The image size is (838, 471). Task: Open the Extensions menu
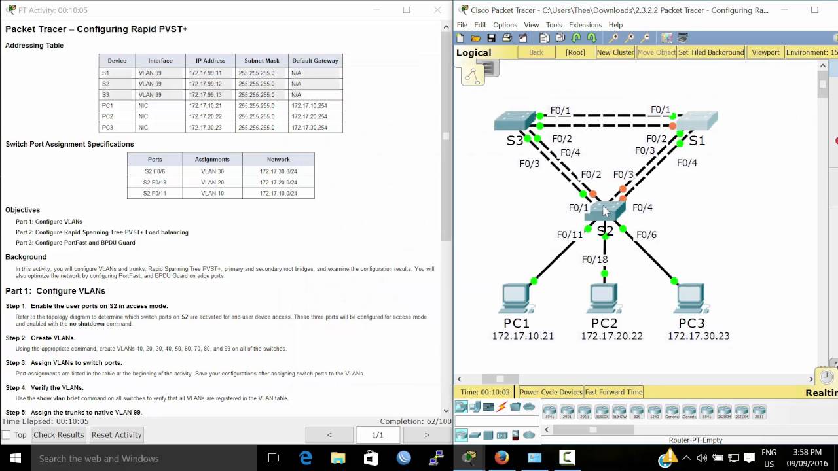click(x=585, y=25)
